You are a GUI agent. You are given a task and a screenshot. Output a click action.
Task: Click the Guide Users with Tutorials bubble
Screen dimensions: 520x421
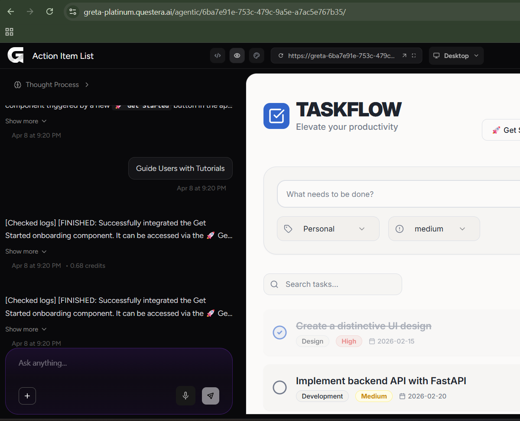(x=180, y=168)
